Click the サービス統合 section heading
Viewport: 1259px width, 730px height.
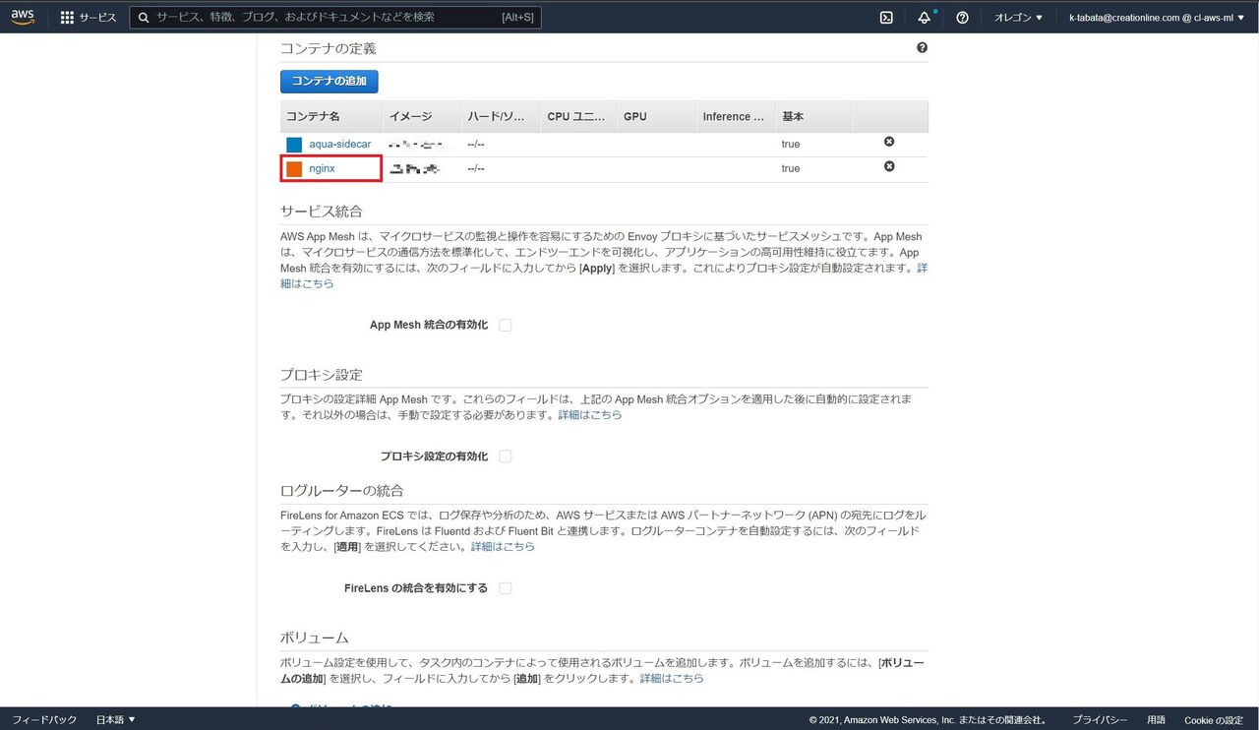(x=322, y=211)
